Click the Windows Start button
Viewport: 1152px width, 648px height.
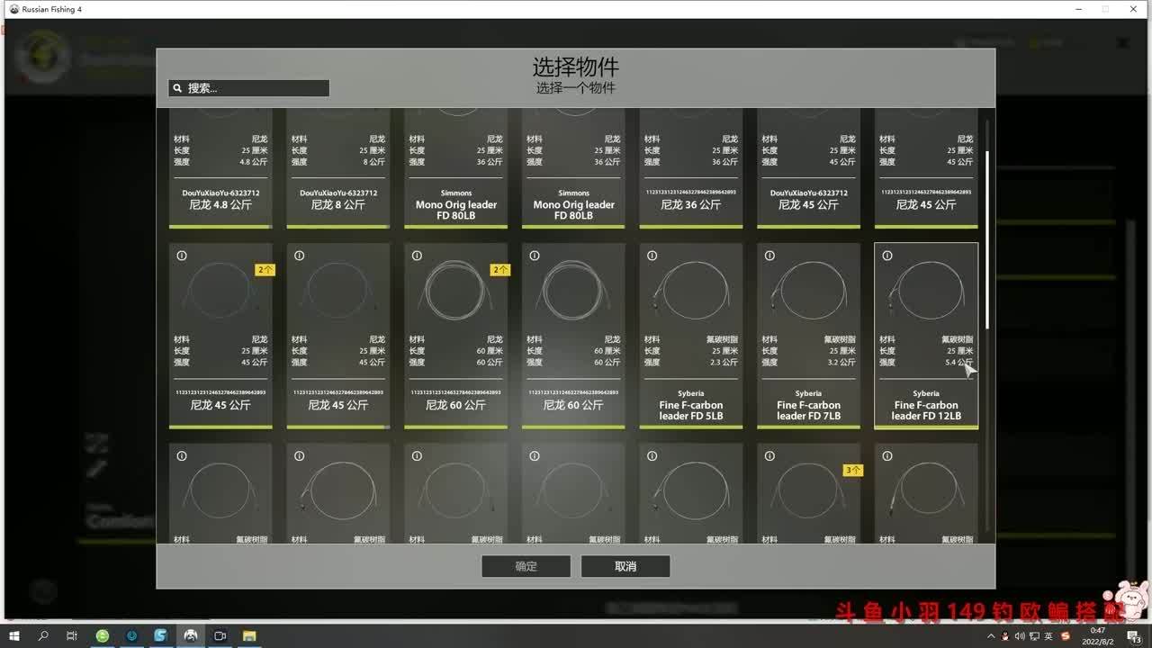[x=13, y=635]
